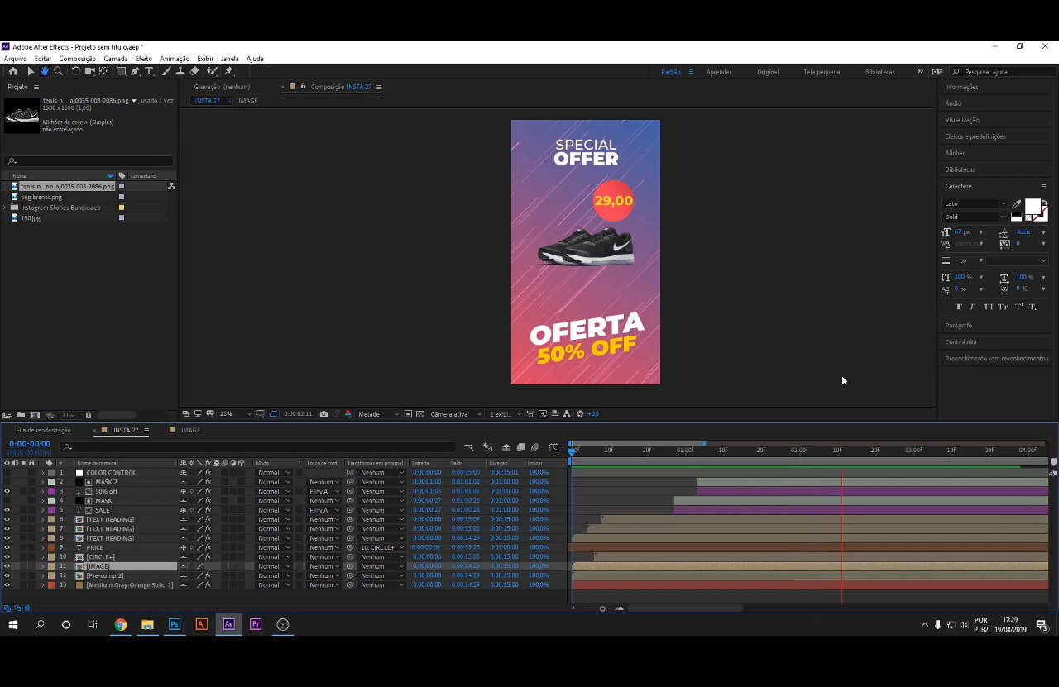Select the Unified Camera tool

tap(89, 71)
